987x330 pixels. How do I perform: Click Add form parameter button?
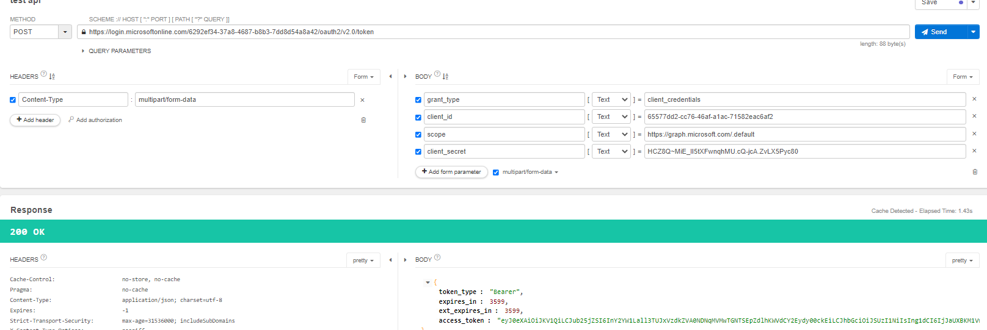[x=451, y=172]
